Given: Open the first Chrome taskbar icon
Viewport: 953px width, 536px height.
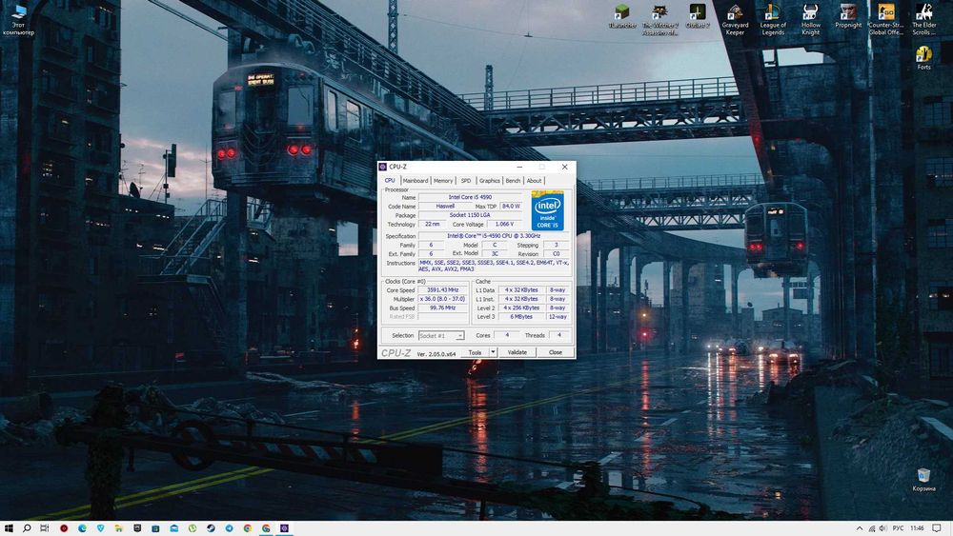Looking at the screenshot, I should click(248, 528).
